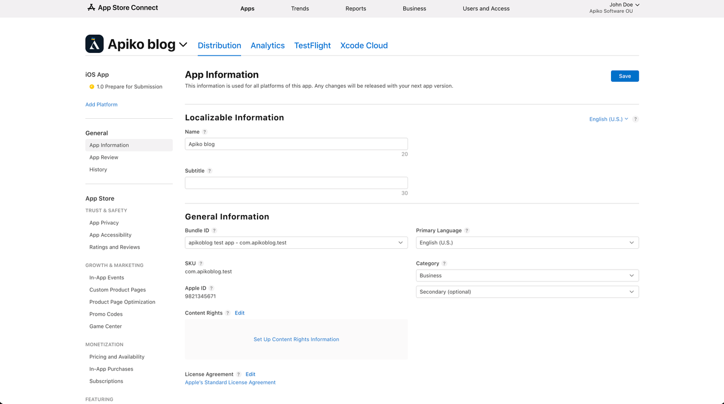Open help for License Agreement

[x=239, y=375]
